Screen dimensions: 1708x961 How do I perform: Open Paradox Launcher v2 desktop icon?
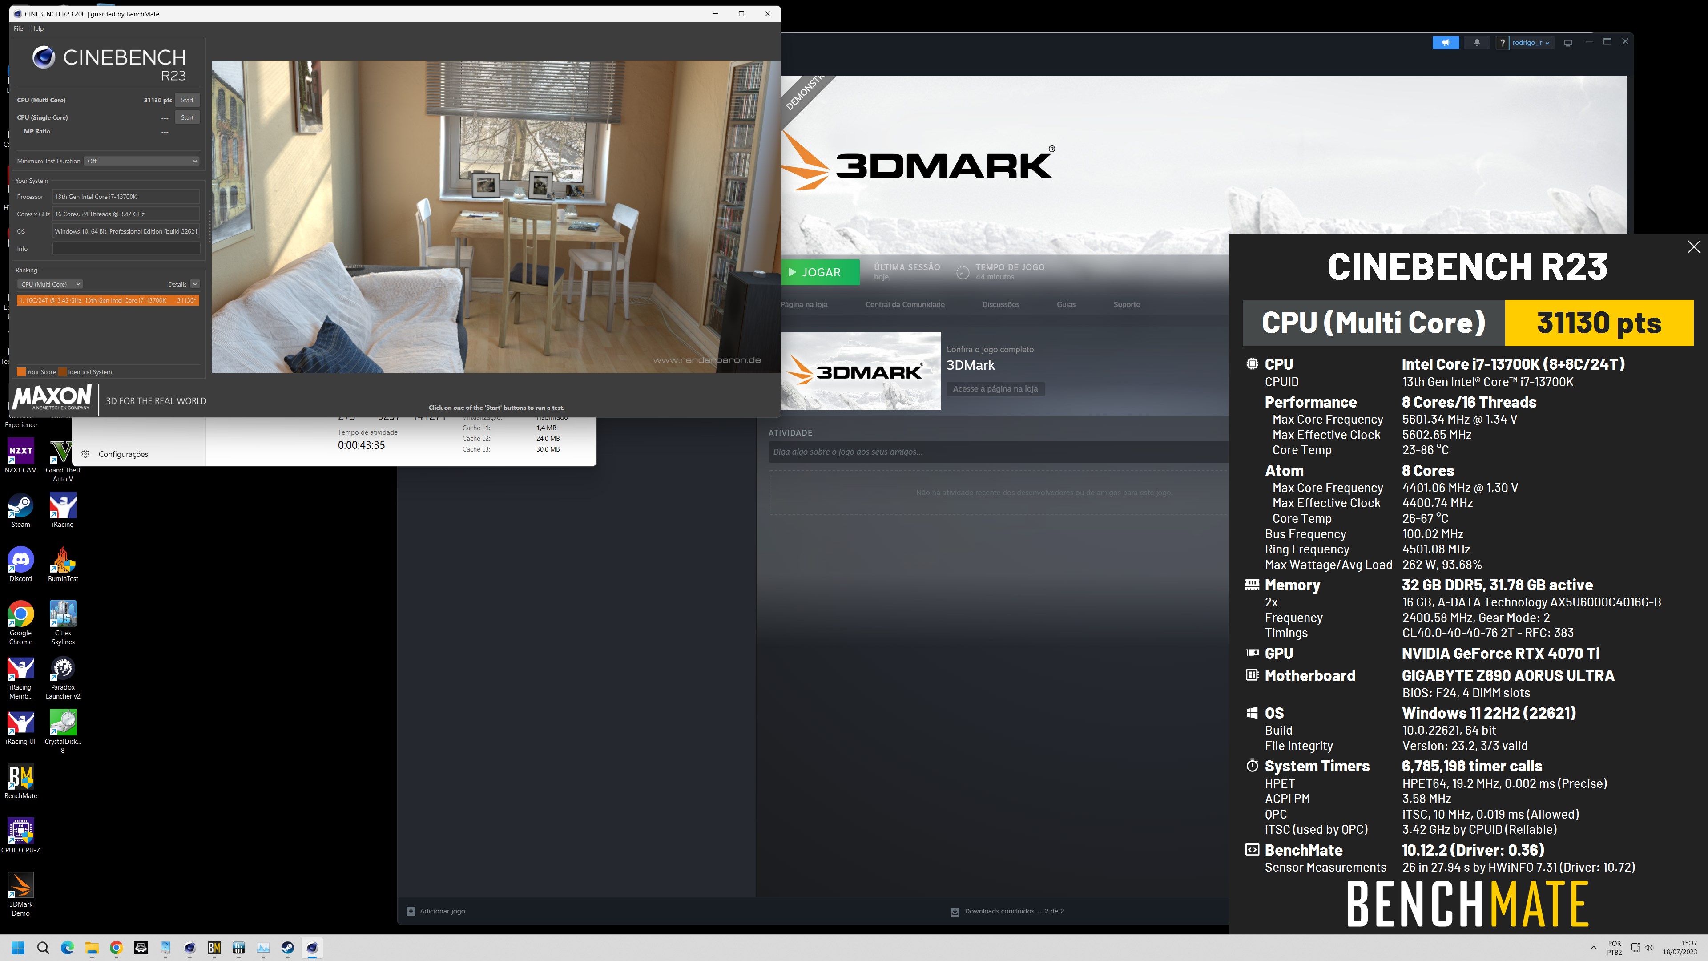click(63, 678)
